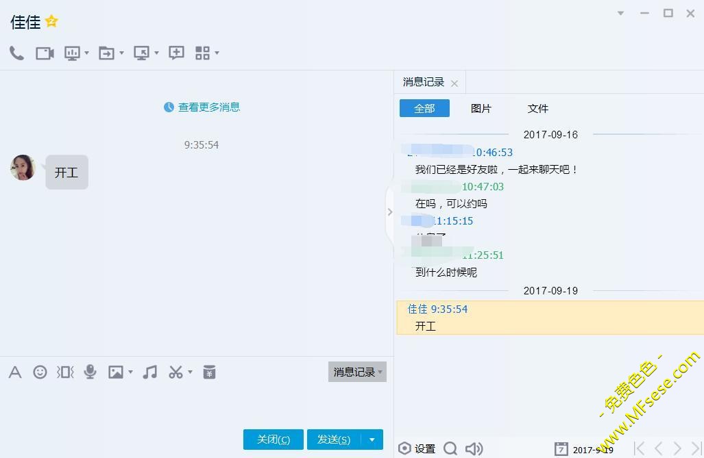Select the highlighted 佳佳 9:35:54 record

[550, 318]
